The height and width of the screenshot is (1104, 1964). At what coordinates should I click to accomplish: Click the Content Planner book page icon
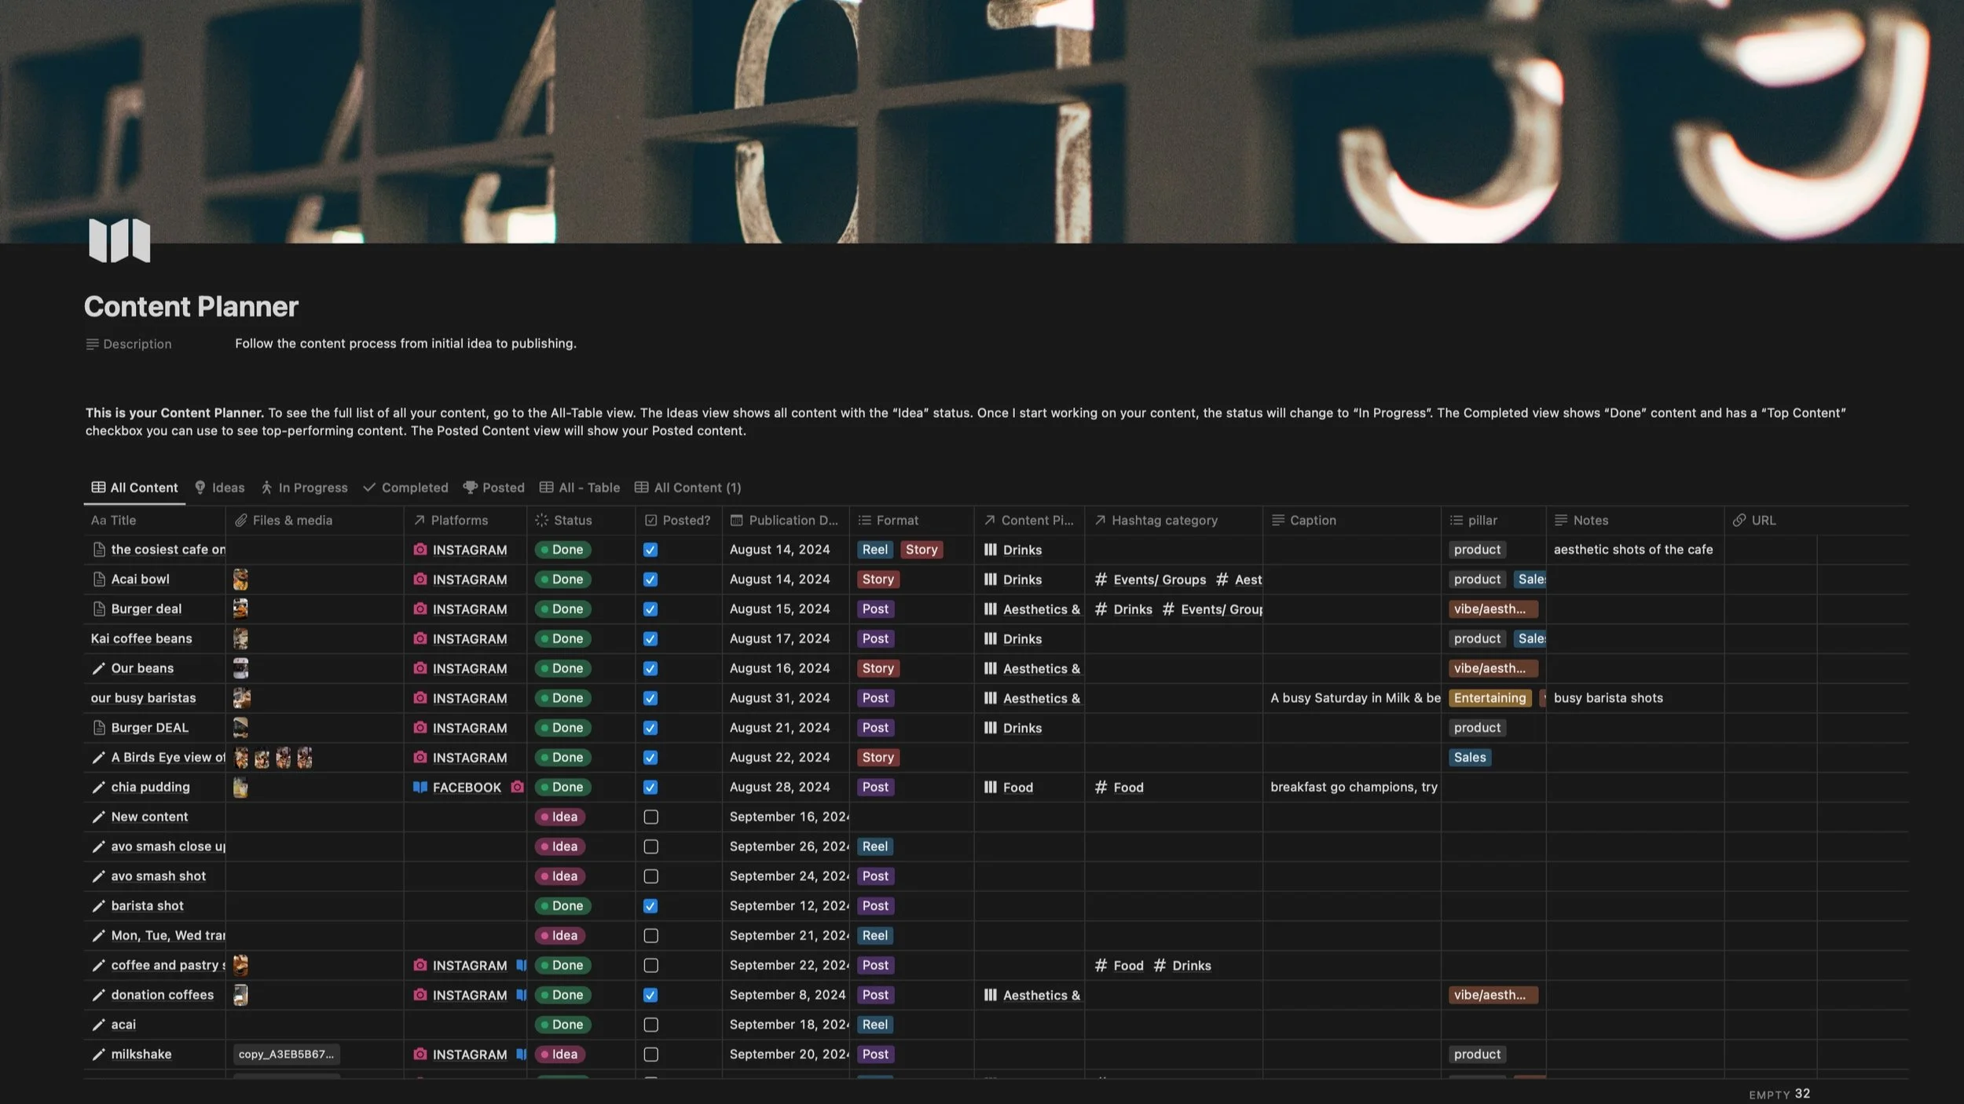tap(119, 240)
